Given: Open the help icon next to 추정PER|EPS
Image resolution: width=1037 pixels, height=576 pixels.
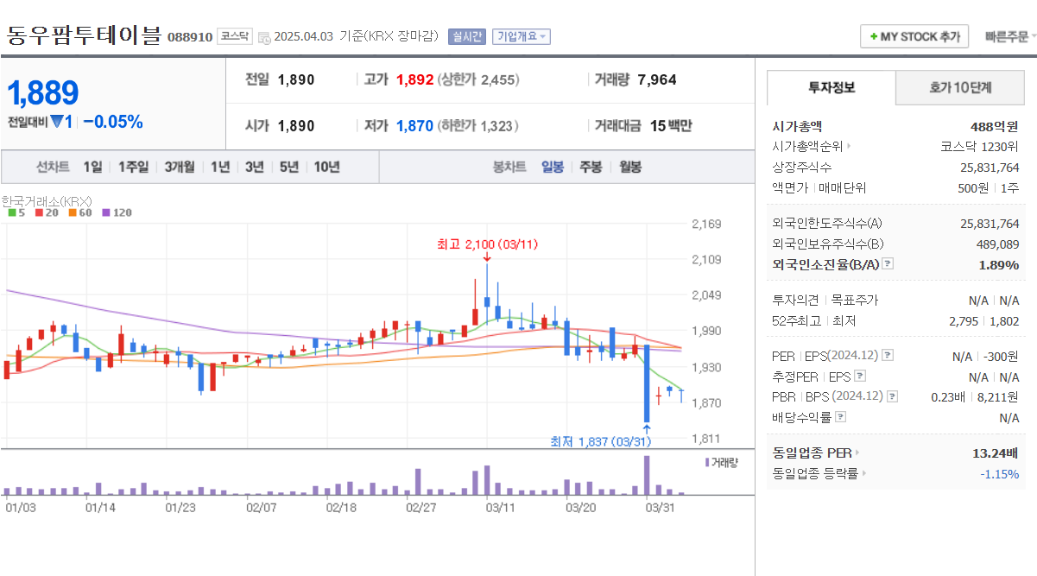Looking at the screenshot, I should click(859, 377).
